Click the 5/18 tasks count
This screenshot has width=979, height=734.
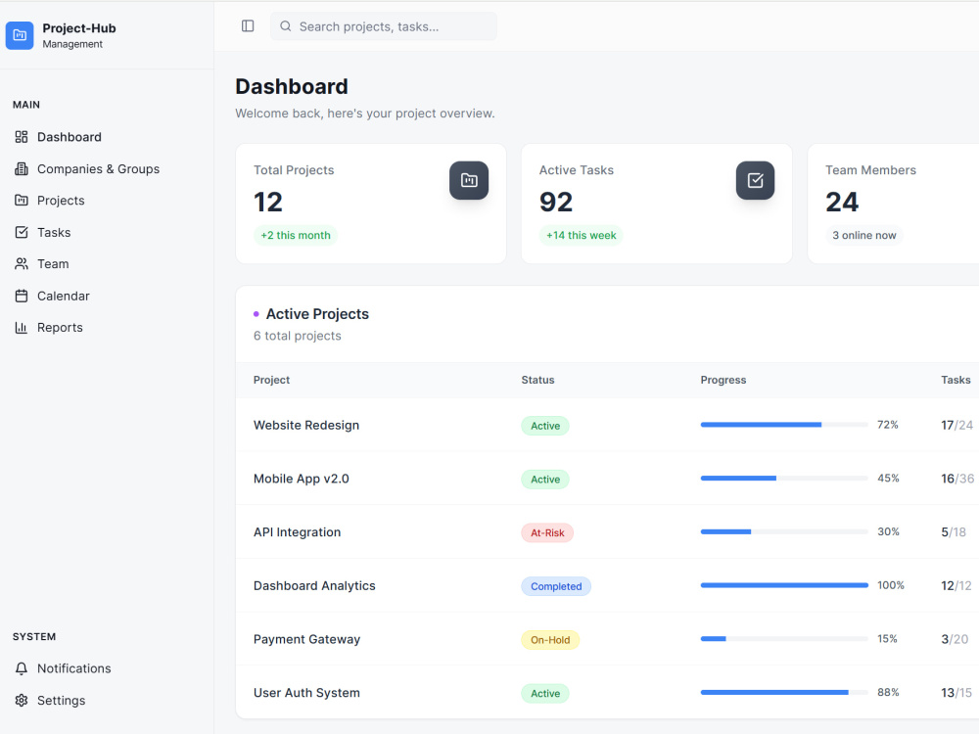[954, 532]
